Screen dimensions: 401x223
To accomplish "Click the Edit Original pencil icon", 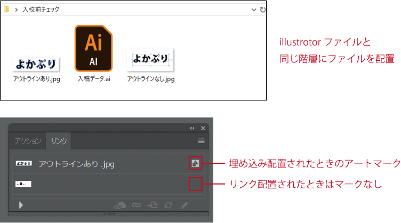I will (x=185, y=205).
